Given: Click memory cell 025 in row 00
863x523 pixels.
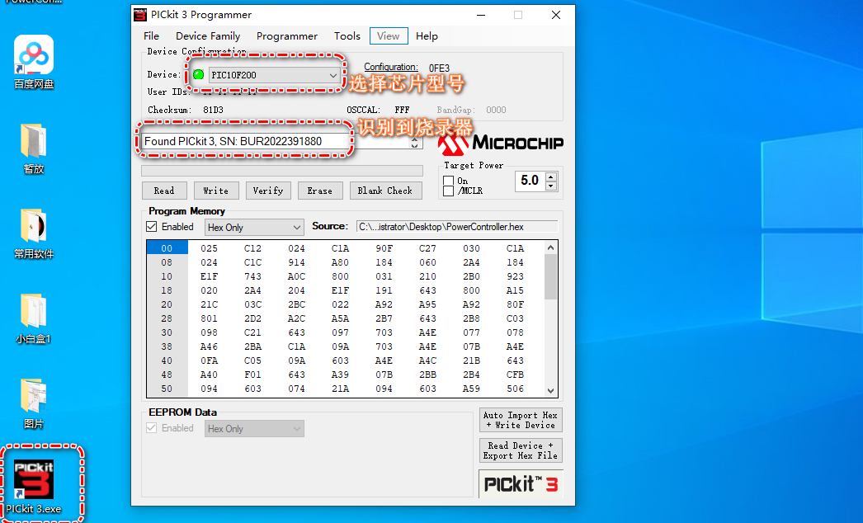Looking at the screenshot, I should coord(209,248).
